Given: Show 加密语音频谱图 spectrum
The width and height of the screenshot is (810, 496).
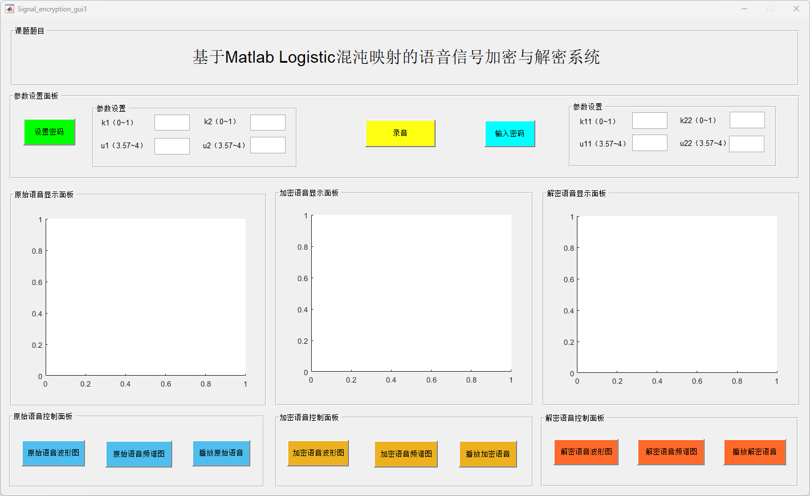Looking at the screenshot, I should [x=406, y=454].
